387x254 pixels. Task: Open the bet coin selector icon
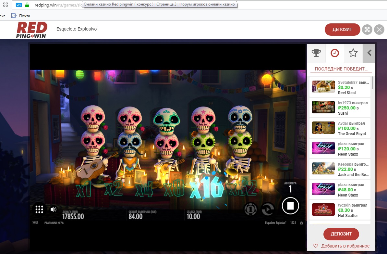click(x=250, y=209)
